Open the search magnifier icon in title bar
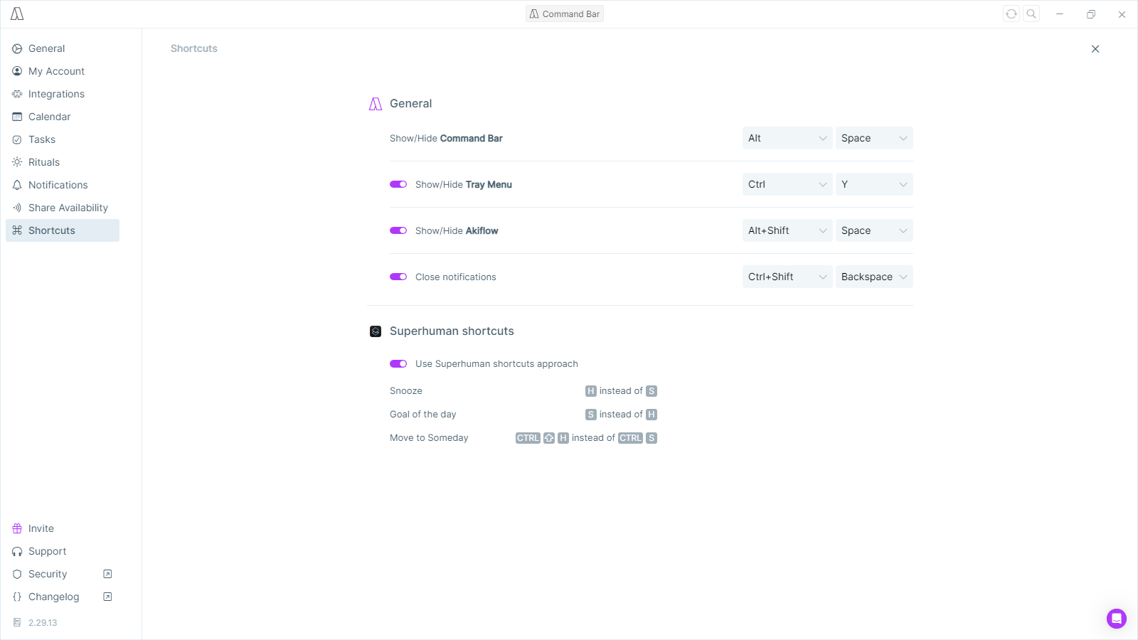 1031,14
